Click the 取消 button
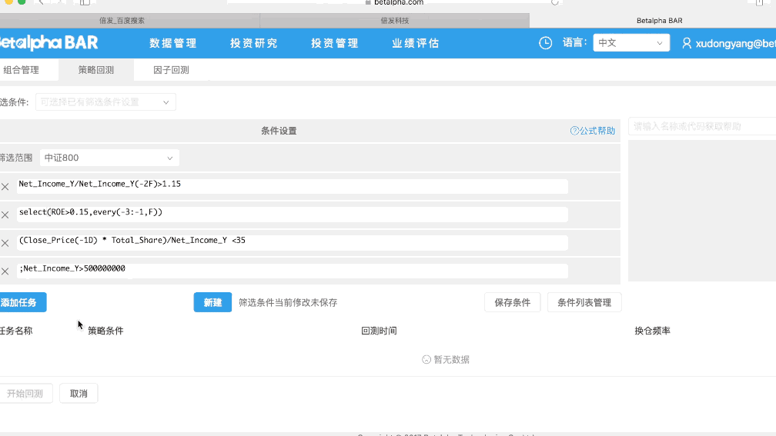Viewport: 776px width, 436px height. [x=79, y=394]
